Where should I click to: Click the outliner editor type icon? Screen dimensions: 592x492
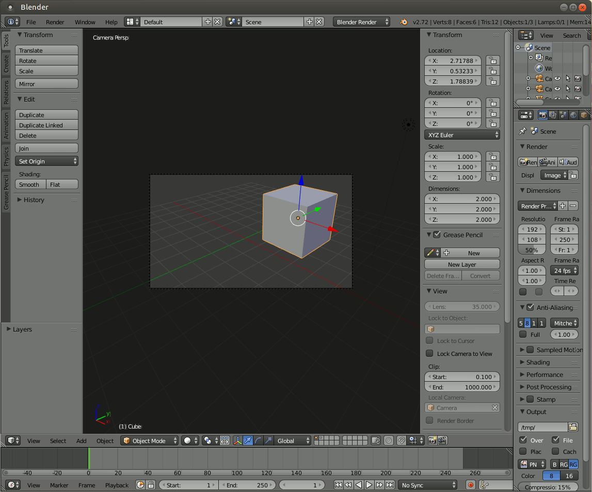pos(526,35)
